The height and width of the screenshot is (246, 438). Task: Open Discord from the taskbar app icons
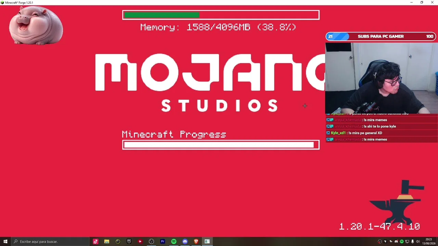pyautogui.click(x=185, y=242)
